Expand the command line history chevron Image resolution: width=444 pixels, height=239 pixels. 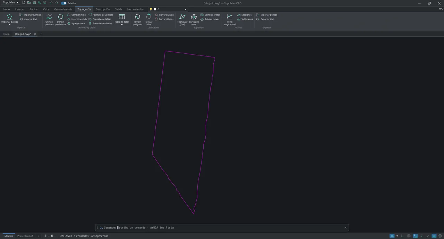click(x=345, y=228)
